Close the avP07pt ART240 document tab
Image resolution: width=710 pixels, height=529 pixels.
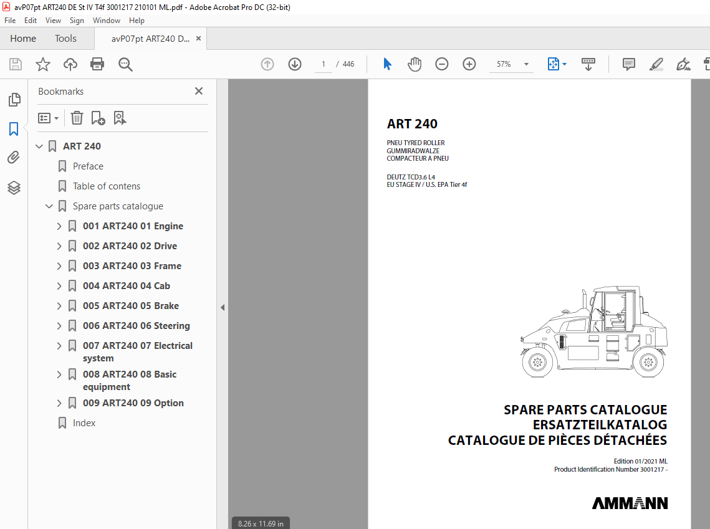[198, 39]
